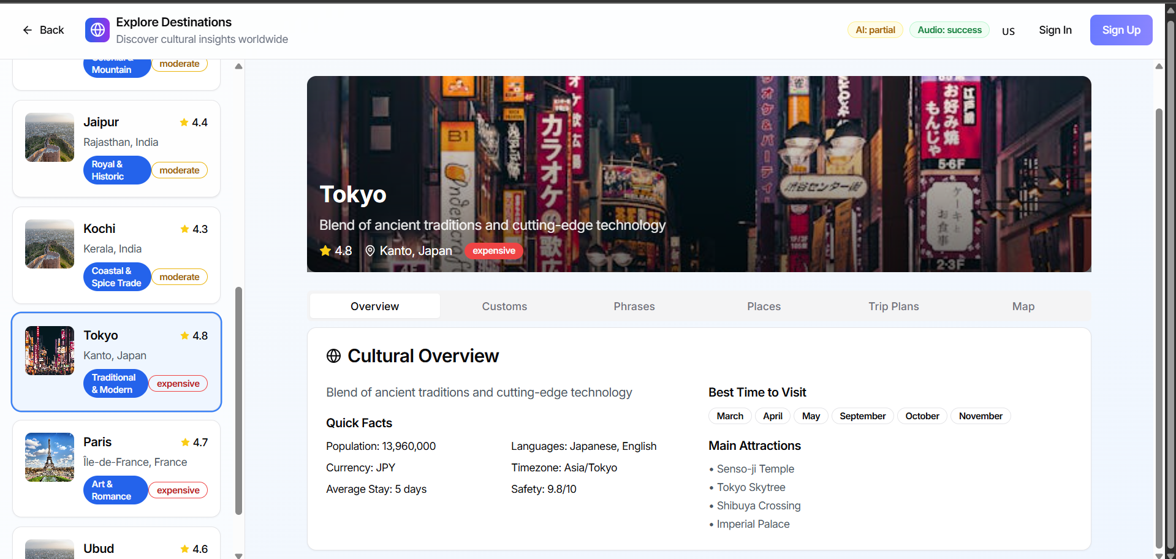
Task: Click the Rajasthan, India location text
Action: coord(121,142)
